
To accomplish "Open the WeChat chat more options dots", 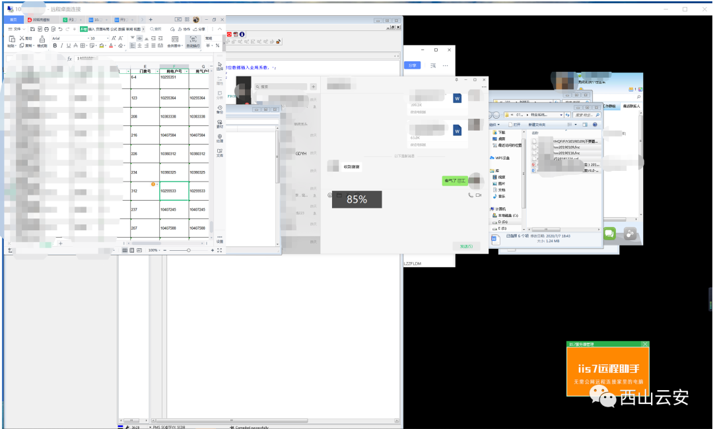I will click(484, 87).
